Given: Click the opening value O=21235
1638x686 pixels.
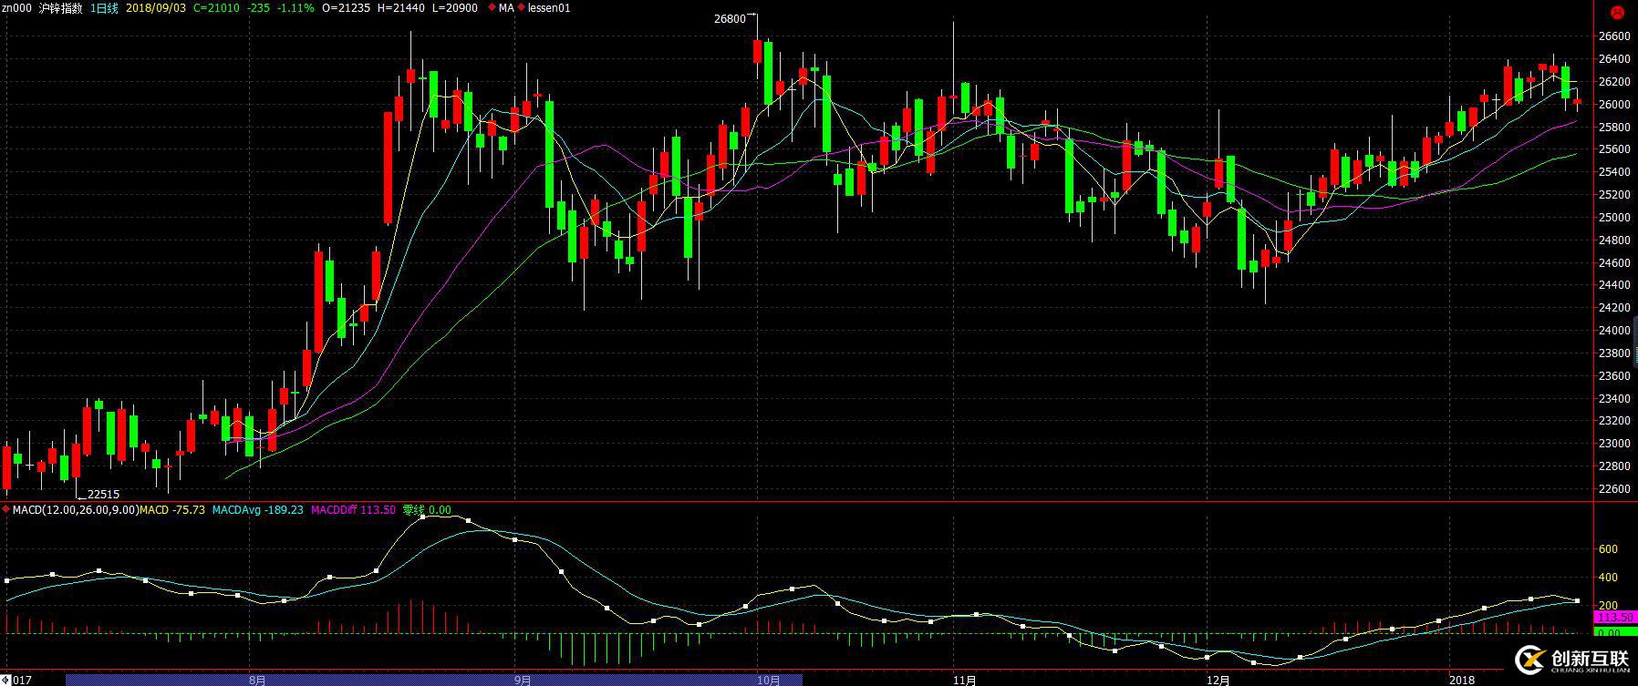Looking at the screenshot, I should (346, 8).
